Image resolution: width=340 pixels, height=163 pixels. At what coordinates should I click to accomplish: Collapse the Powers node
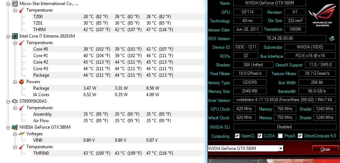[15, 82]
